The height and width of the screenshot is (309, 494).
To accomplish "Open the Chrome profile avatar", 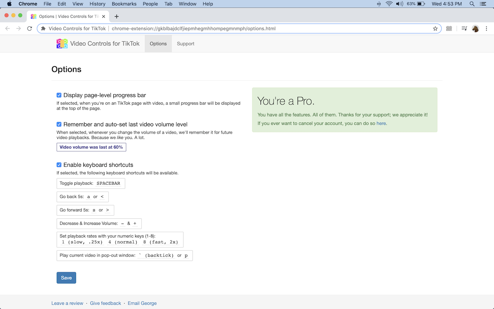I will coord(475,29).
